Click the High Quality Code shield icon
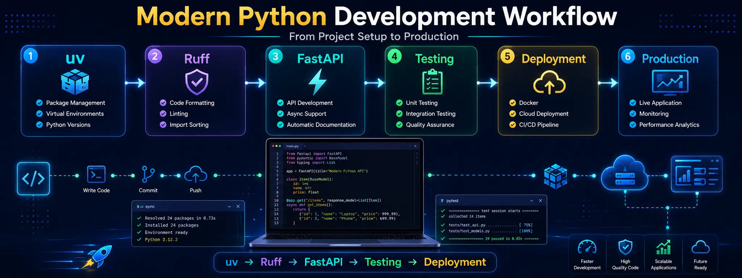Screen dimensions: 742x278 pyautogui.click(x=625, y=247)
